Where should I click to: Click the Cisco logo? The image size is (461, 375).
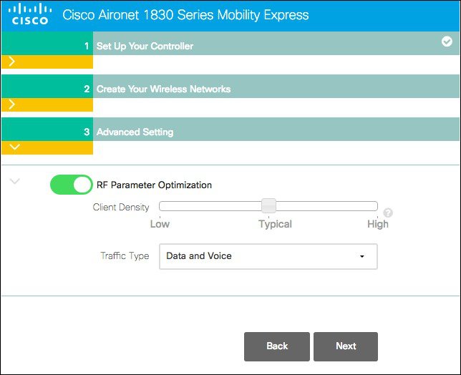coord(31,14)
